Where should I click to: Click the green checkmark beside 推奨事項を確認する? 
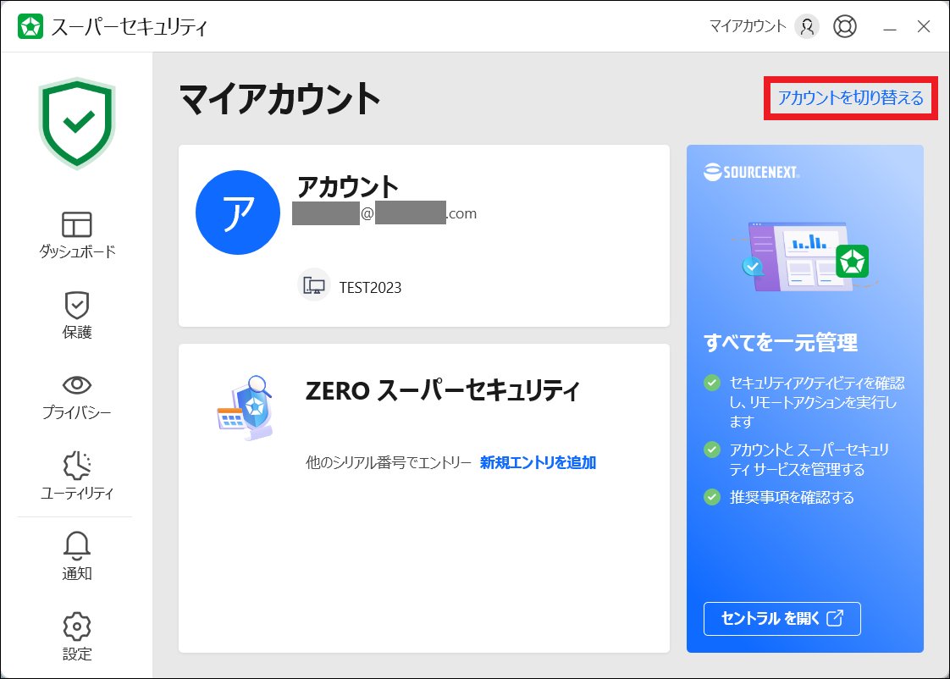tap(712, 497)
